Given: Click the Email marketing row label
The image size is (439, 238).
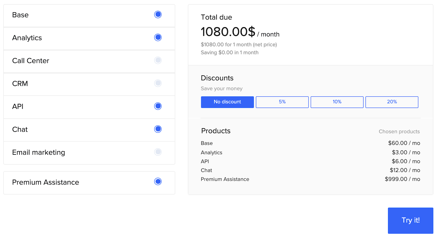Looking at the screenshot, I should pyautogui.click(x=39, y=152).
